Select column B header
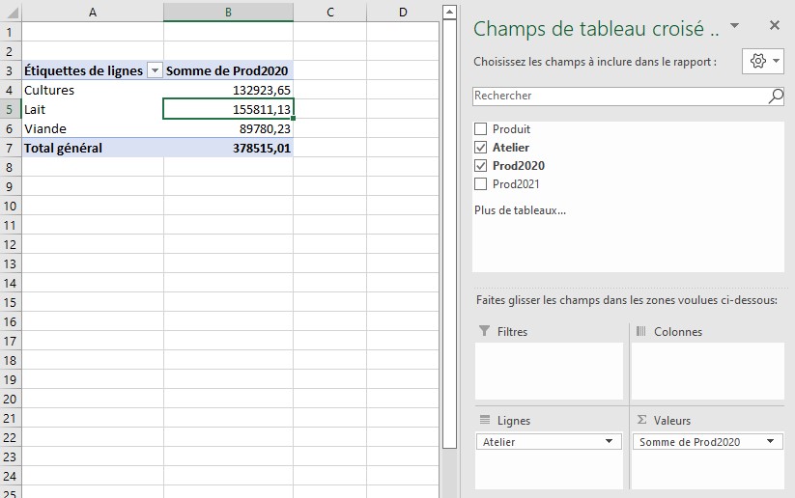This screenshot has height=498, width=795. [x=228, y=13]
